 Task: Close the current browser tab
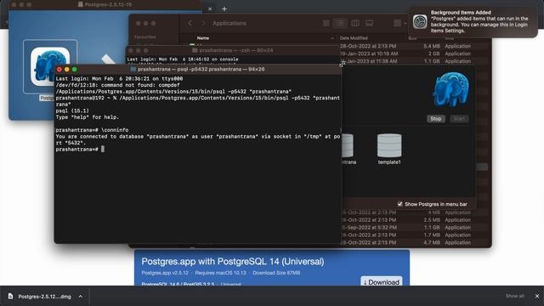coord(210,9)
